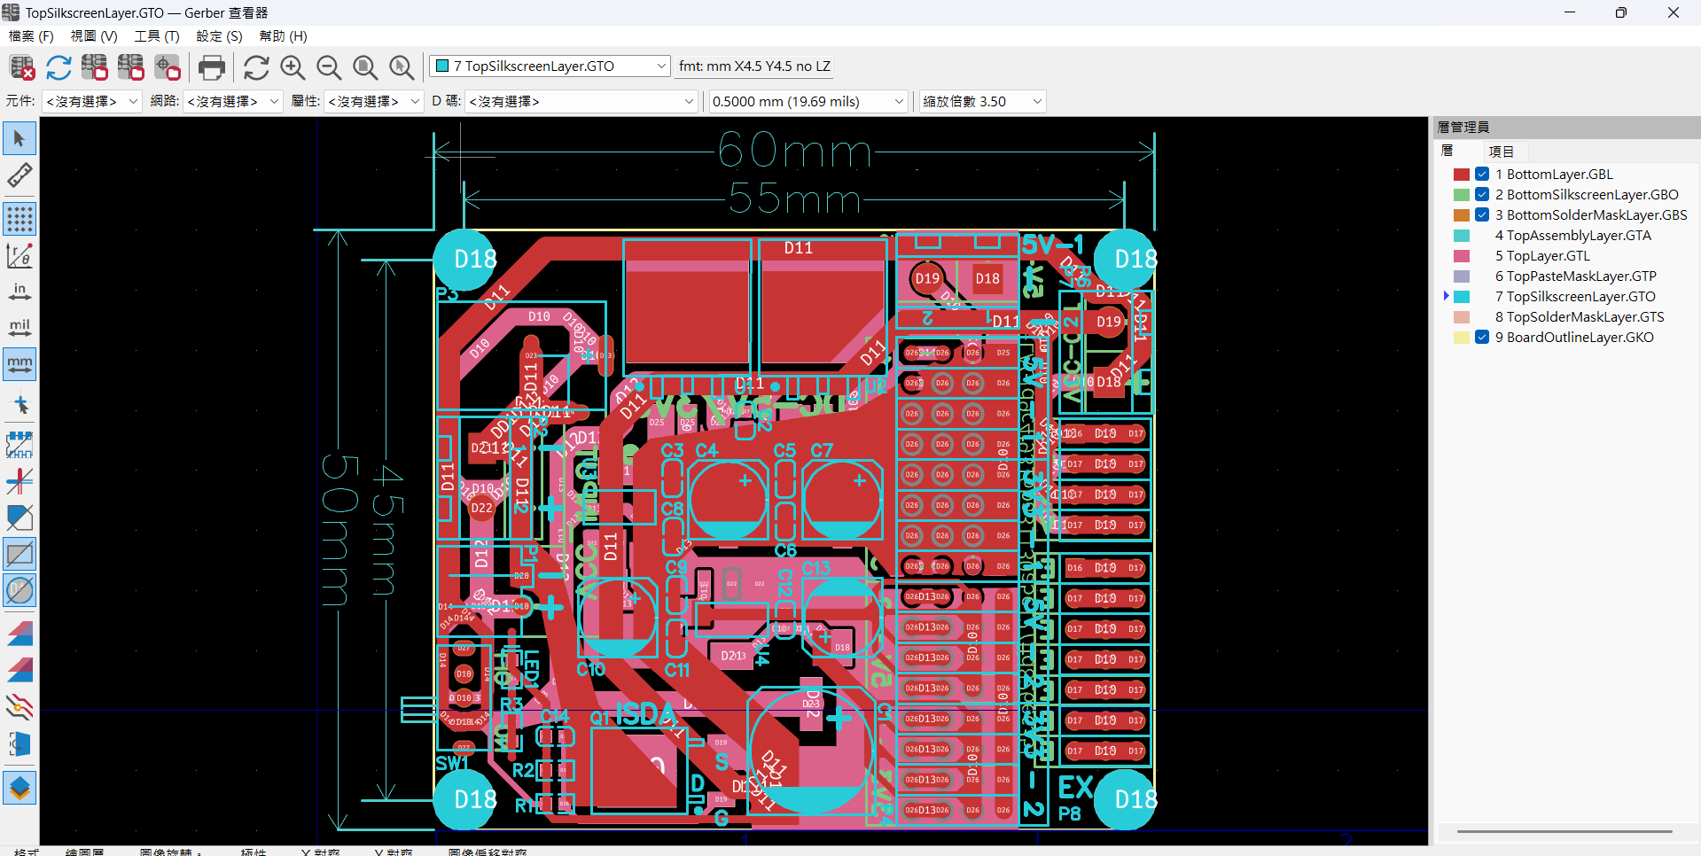Toggle BottomSolderMaskLayer.GBS checkbox

(x=1482, y=215)
